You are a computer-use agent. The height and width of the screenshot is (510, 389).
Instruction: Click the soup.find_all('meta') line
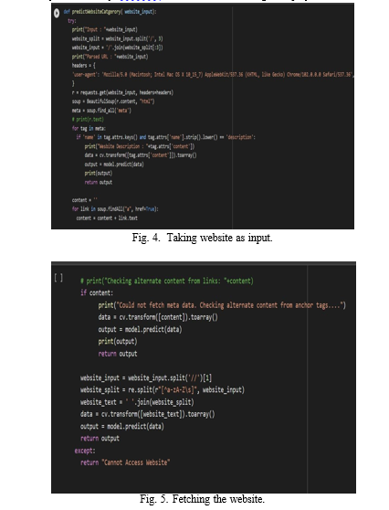coord(101,111)
